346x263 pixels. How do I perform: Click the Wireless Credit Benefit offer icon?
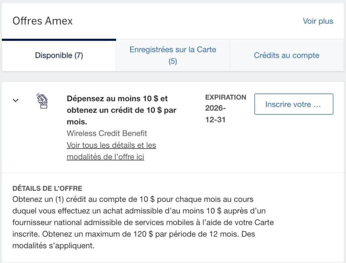click(42, 100)
